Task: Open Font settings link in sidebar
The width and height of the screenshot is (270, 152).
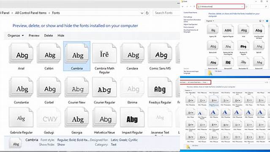Action: [x=188, y=17]
